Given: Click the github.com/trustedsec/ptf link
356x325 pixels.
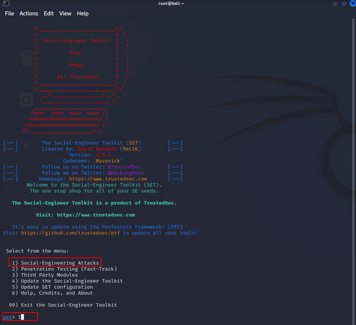Looking at the screenshot, I should pos(70,233).
